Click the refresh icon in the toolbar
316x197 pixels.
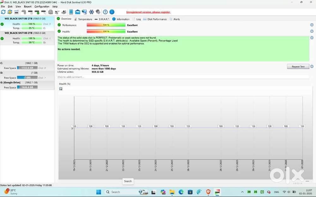(x=3, y=12)
